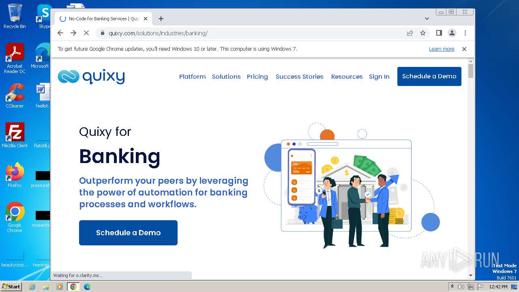Open Chrome profile avatar
The width and height of the screenshot is (519, 292).
pyautogui.click(x=452, y=33)
